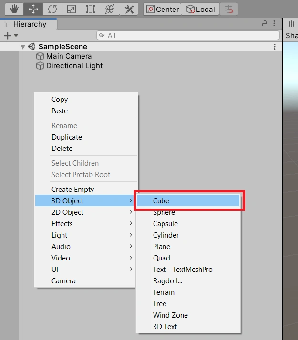The width and height of the screenshot is (298, 340).
Task: Create a Cylinder object
Action: pyautogui.click(x=188, y=235)
